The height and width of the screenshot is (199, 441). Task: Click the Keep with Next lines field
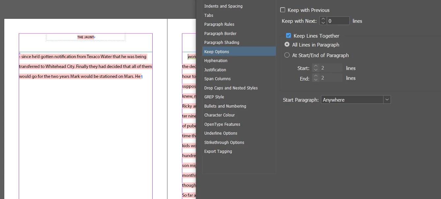point(338,21)
